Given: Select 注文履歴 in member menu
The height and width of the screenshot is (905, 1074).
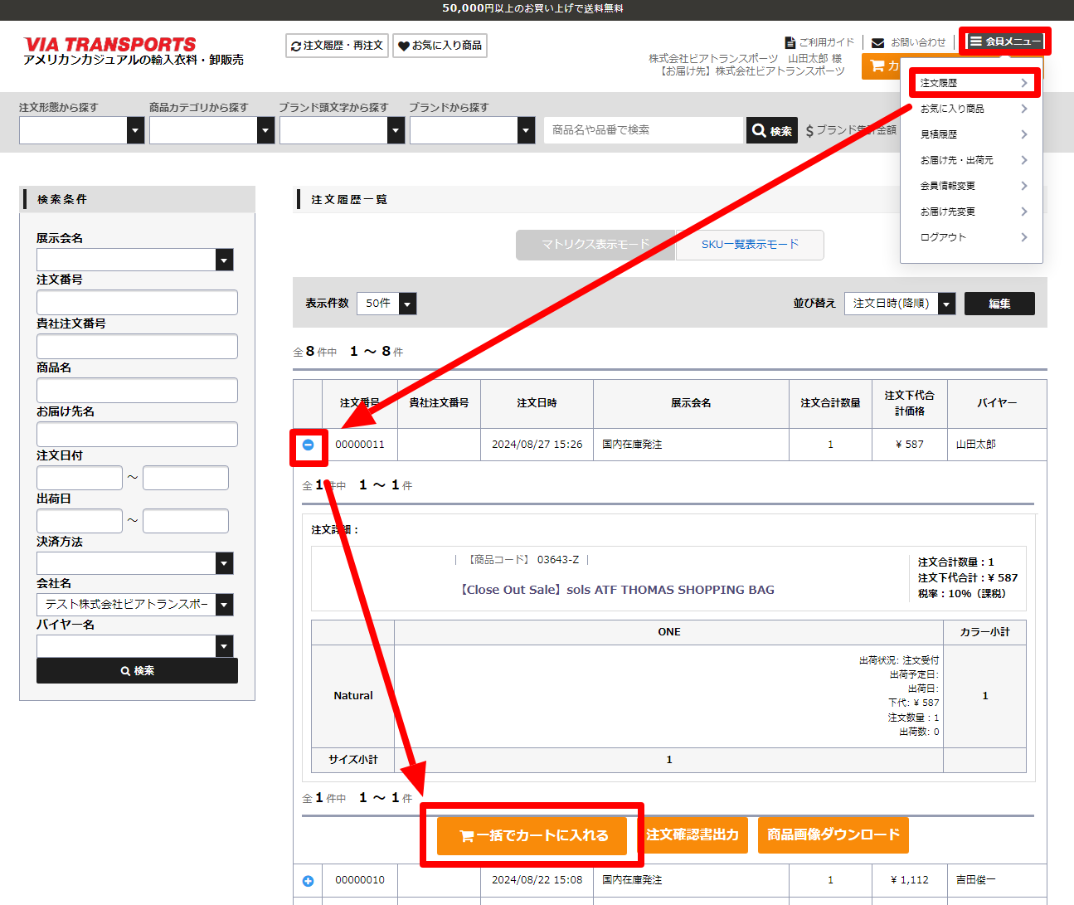Looking at the screenshot, I should pos(972,83).
